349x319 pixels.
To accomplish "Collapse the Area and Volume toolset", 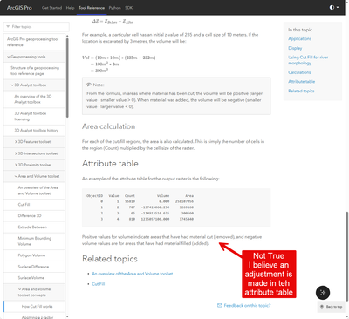I will 16,176.
